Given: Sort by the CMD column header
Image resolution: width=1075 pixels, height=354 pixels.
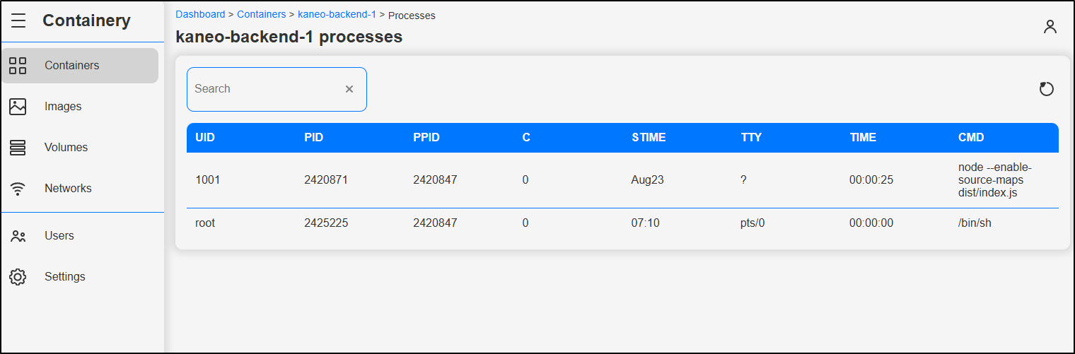Looking at the screenshot, I should click(971, 138).
